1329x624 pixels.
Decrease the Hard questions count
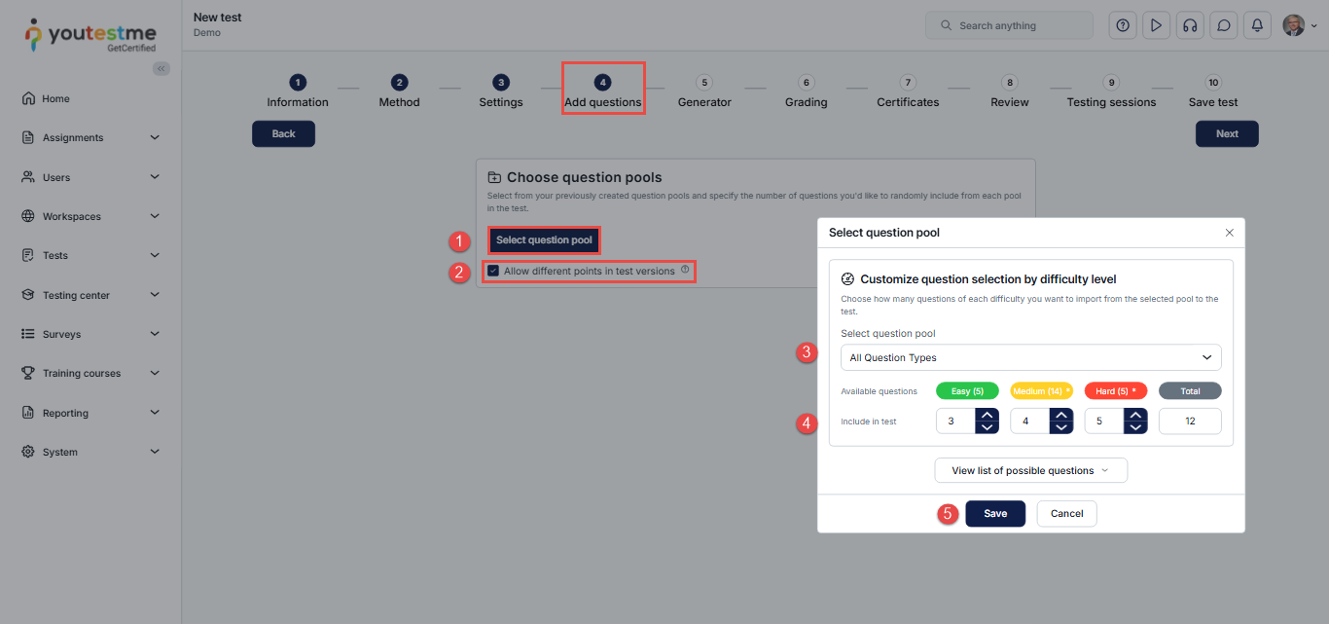1135,427
